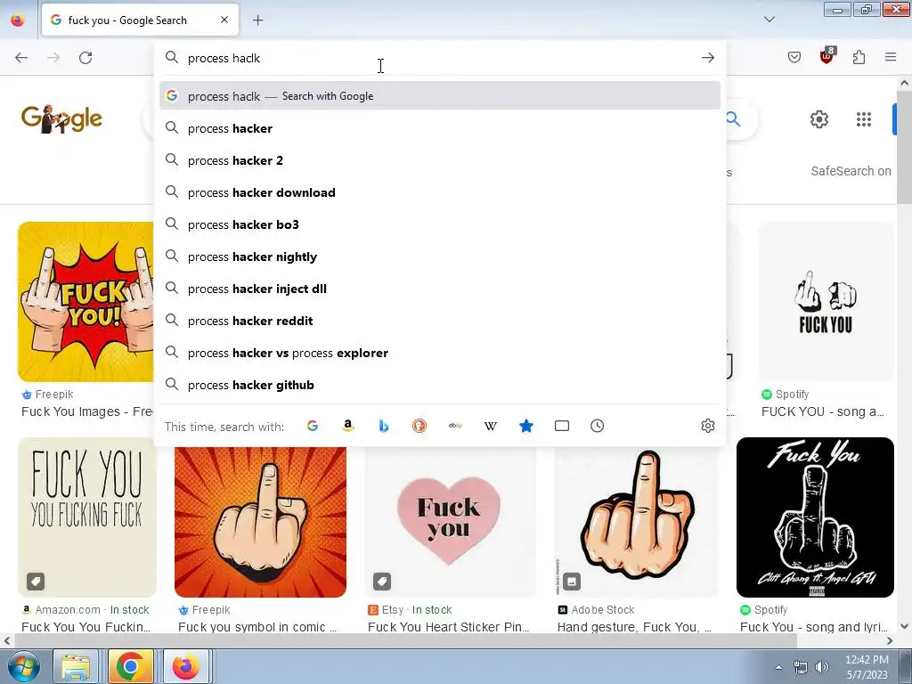The image size is (912, 684).
Task: Open Windows Explorer from taskbar
Action: pyautogui.click(x=76, y=666)
